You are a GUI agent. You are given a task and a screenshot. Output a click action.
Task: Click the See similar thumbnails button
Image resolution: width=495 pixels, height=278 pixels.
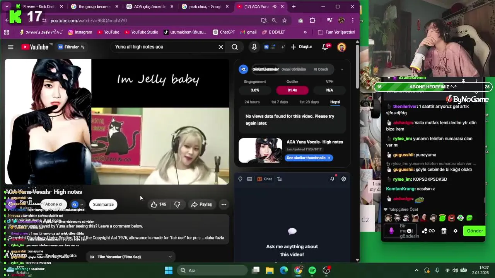click(x=309, y=158)
